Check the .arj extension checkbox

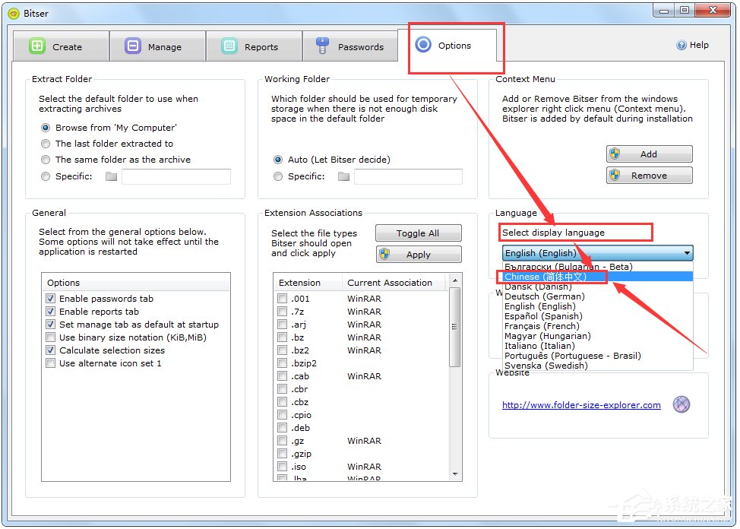tap(282, 325)
